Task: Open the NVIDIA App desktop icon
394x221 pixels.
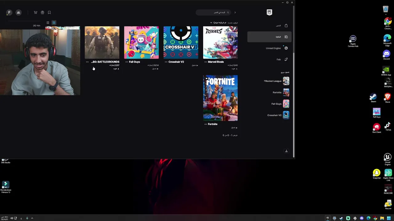Action: pos(386,71)
